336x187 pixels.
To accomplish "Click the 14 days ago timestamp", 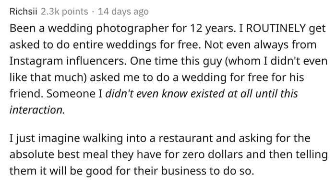I will pyautogui.click(x=123, y=11).
